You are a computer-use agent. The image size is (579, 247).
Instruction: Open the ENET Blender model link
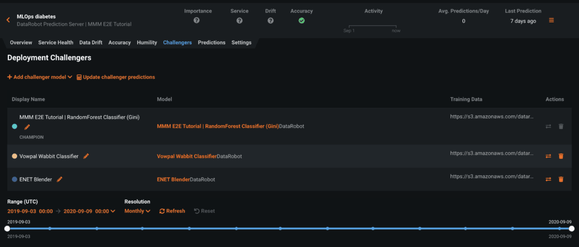[174, 179]
